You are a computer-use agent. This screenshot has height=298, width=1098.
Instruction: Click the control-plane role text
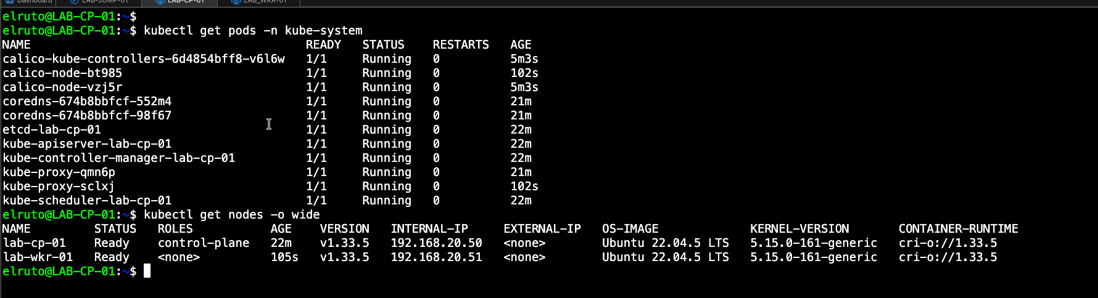[204, 243]
